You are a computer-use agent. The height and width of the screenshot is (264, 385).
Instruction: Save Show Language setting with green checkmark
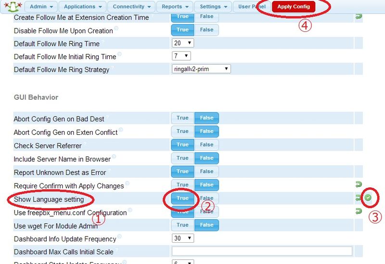click(368, 198)
